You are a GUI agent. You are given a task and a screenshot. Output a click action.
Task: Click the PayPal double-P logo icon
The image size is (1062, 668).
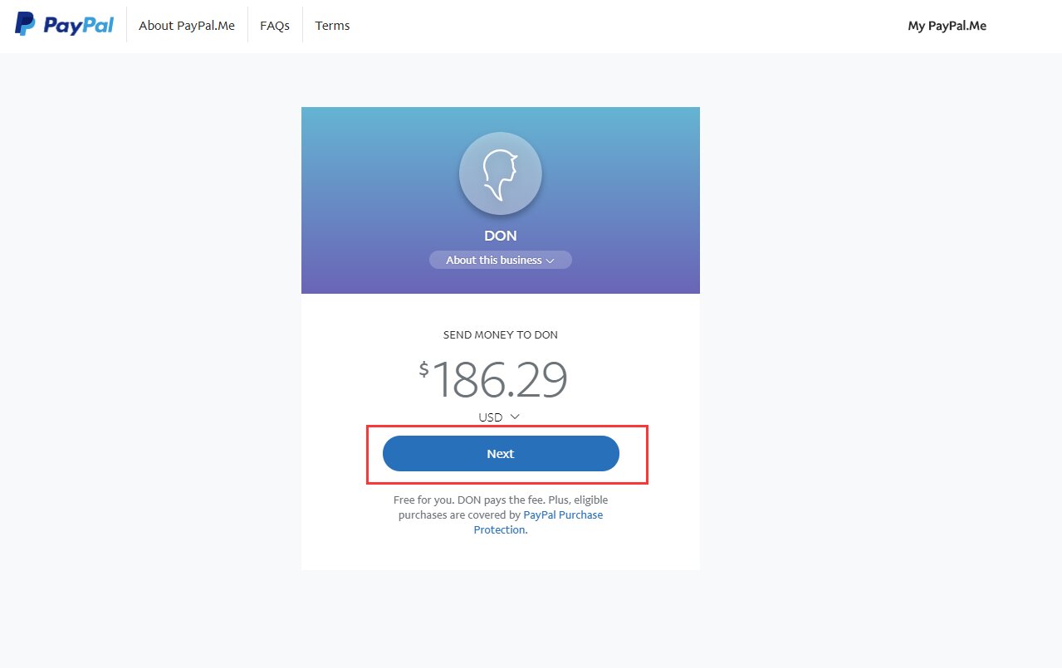[25, 25]
